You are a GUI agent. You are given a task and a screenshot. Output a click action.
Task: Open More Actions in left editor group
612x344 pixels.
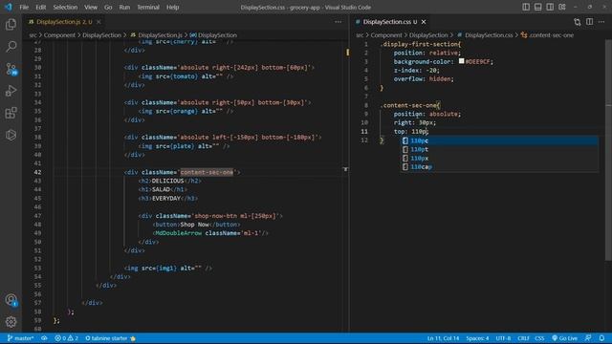(x=338, y=22)
